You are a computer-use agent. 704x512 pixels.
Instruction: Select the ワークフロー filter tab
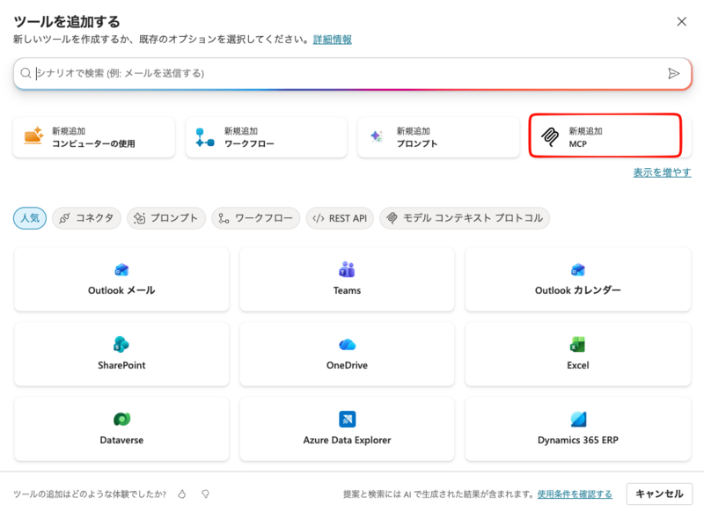pyautogui.click(x=256, y=218)
